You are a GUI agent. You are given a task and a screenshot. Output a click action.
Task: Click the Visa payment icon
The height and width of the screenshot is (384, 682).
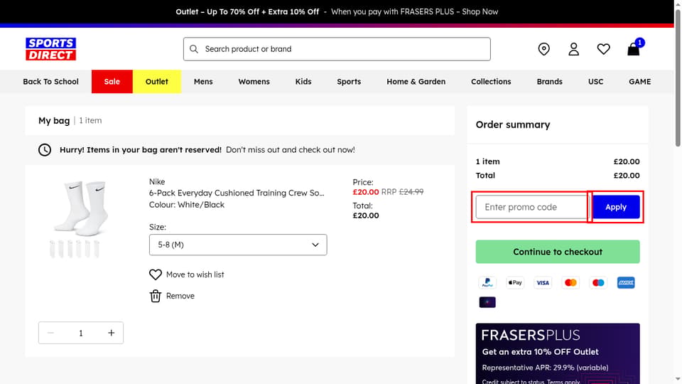pyautogui.click(x=543, y=282)
